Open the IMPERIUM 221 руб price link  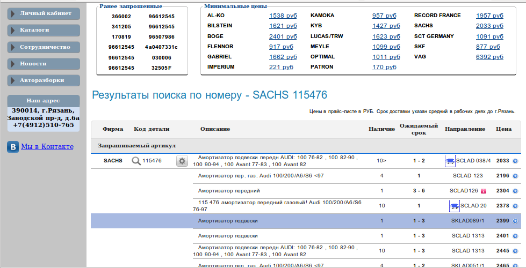coord(281,67)
